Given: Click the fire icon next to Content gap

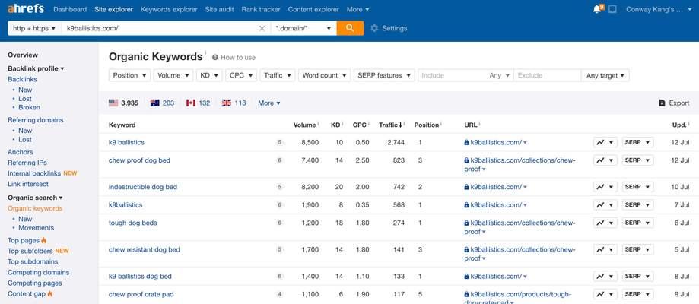Looking at the screenshot, I should (x=50, y=294).
